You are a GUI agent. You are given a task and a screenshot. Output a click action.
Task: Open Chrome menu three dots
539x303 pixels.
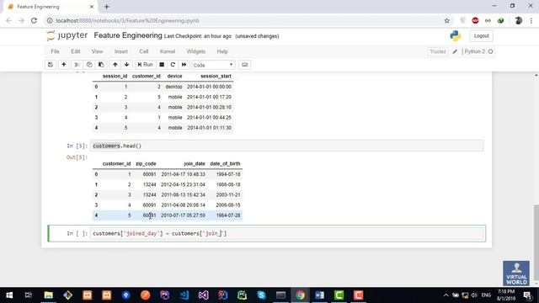[x=531, y=20]
